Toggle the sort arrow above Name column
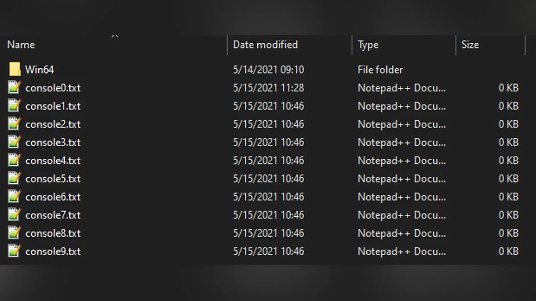 click(115, 37)
